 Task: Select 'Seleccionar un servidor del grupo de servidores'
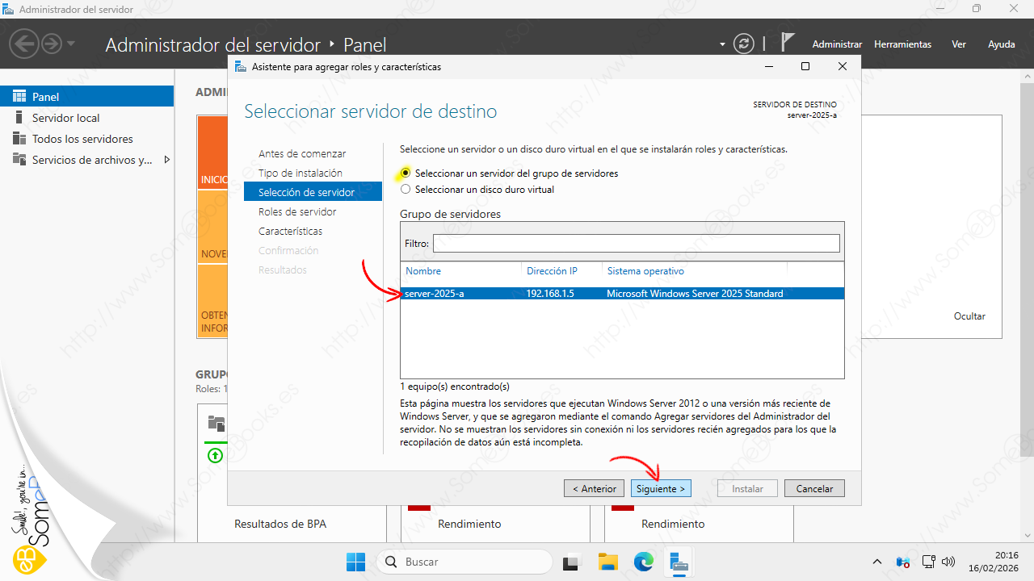pyautogui.click(x=406, y=173)
